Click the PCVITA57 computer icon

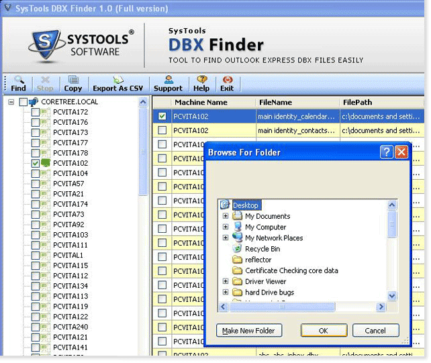pos(46,184)
